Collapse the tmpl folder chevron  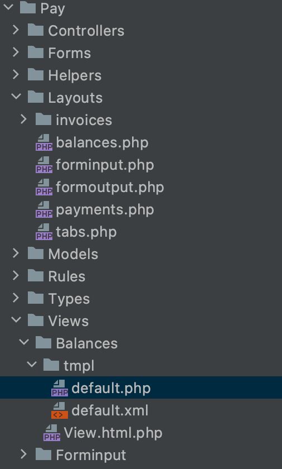click(31, 364)
